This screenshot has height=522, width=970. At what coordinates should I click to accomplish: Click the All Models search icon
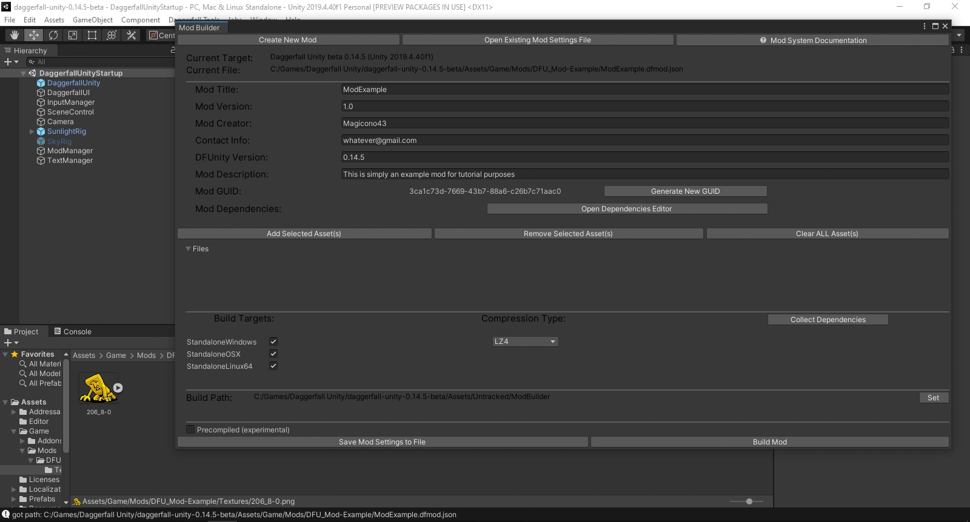pos(23,374)
